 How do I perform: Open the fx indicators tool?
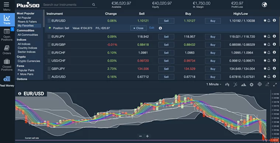(235, 84)
